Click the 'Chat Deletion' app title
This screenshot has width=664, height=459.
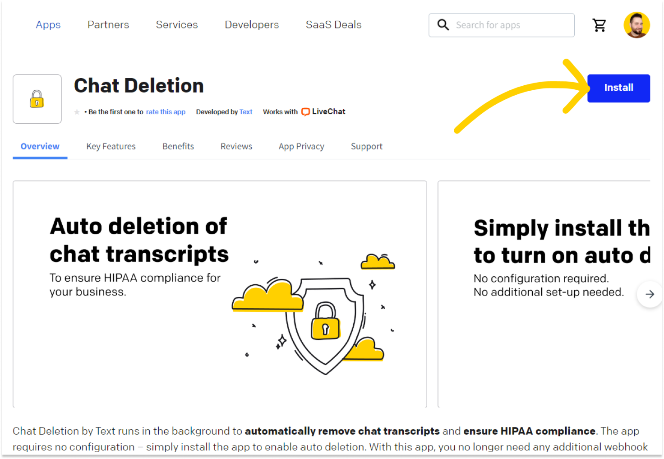pos(139,86)
